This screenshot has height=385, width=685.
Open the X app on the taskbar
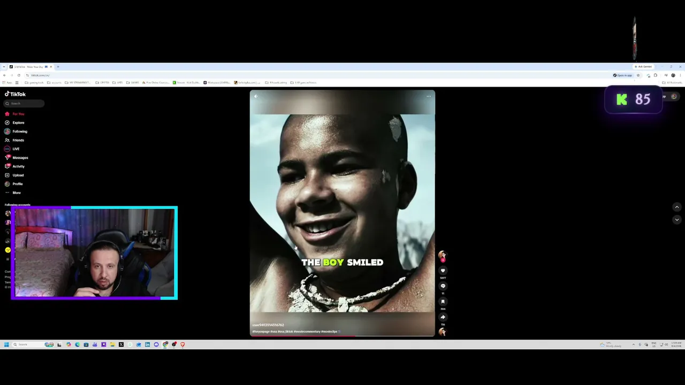[x=121, y=344]
